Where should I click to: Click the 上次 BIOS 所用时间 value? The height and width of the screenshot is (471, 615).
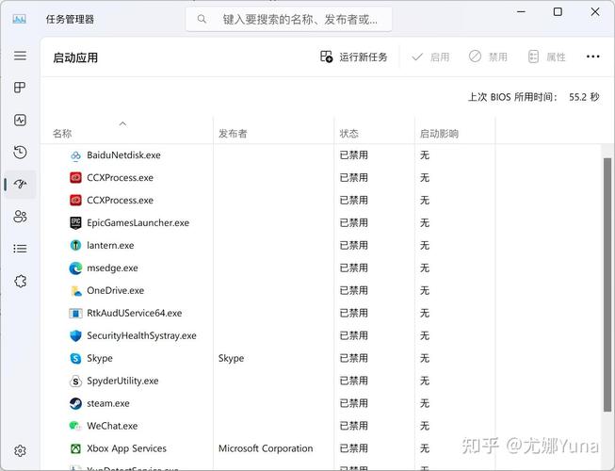[x=584, y=97]
